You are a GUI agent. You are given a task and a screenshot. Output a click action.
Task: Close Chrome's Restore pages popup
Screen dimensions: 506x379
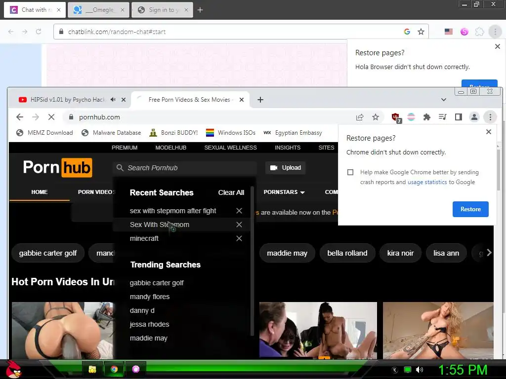coord(489,132)
